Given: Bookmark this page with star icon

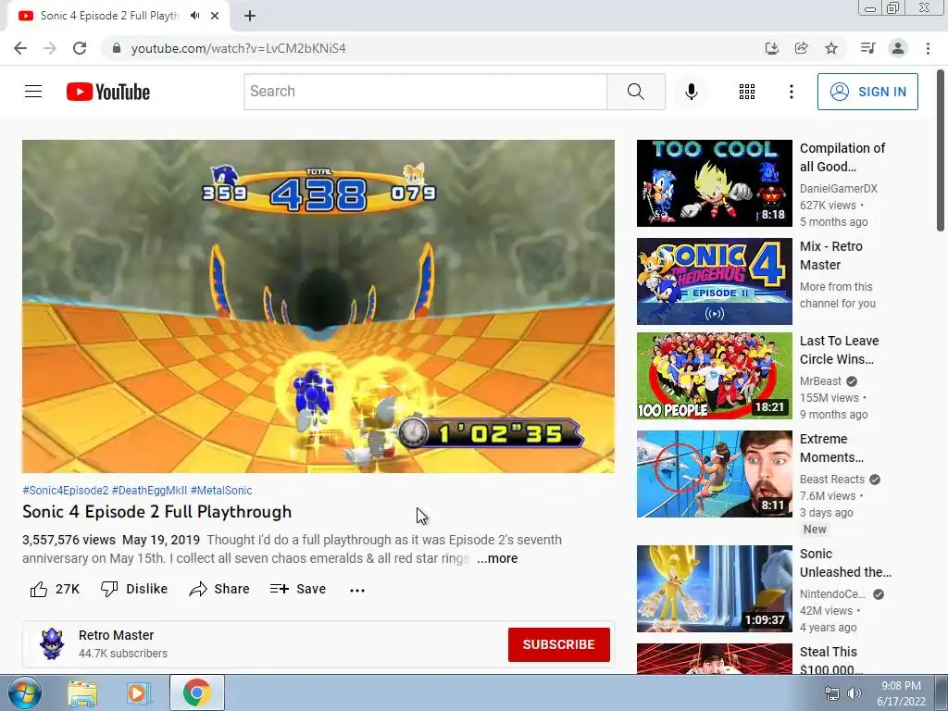Looking at the screenshot, I should click(x=831, y=48).
